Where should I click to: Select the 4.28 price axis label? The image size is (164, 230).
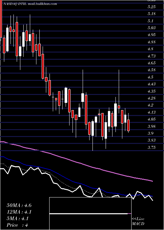[x=152, y=98]
